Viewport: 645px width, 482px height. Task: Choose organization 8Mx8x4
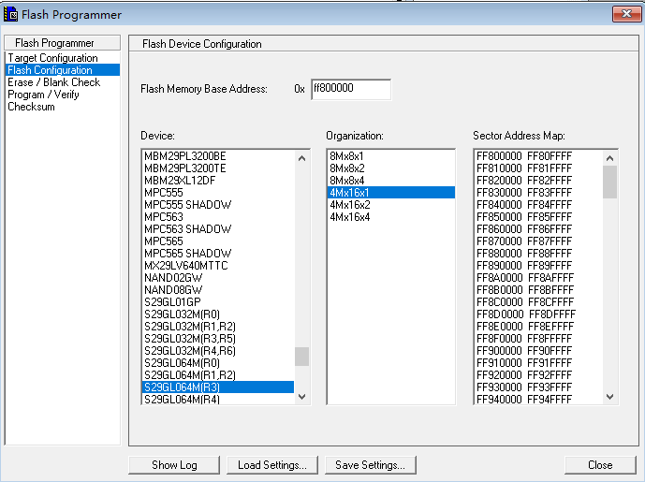click(391, 181)
